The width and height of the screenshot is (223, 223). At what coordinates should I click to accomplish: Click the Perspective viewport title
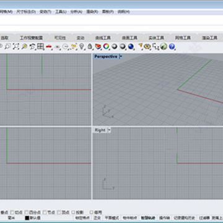coord(106,56)
